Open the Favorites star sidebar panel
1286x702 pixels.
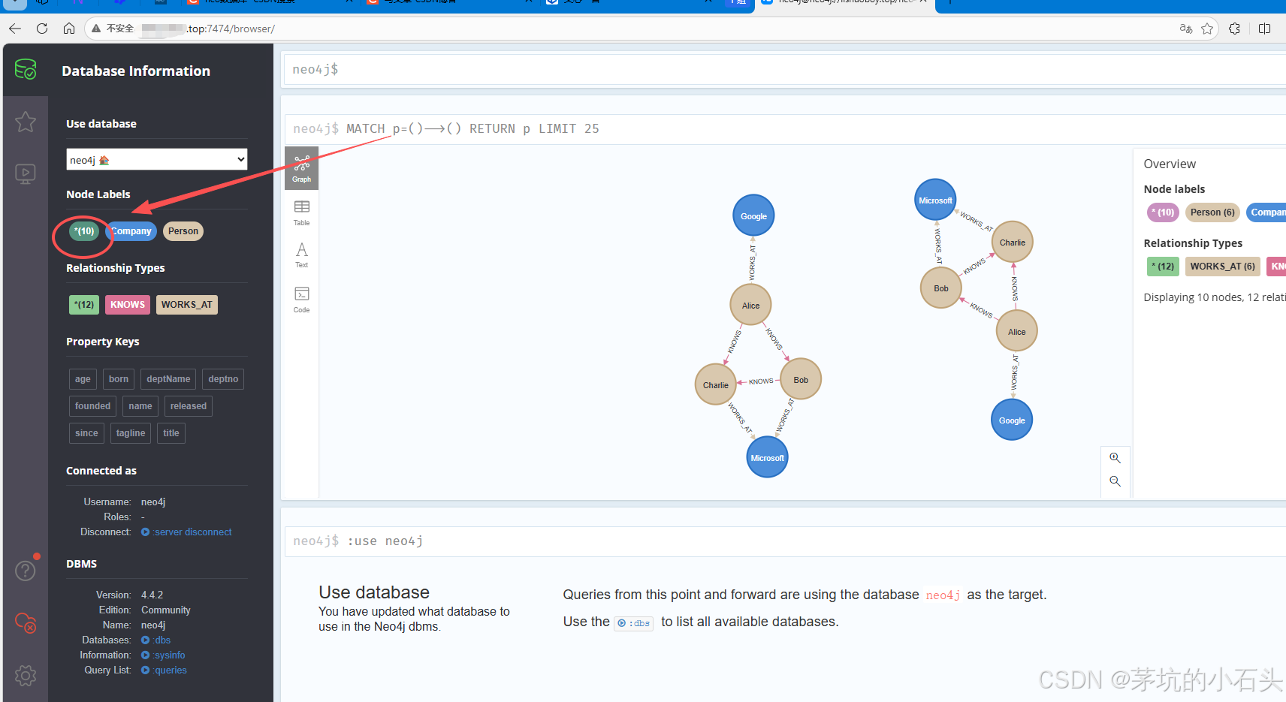click(26, 122)
